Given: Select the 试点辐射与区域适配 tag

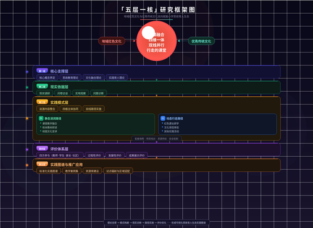Looking at the screenshot, I should 118,171.
